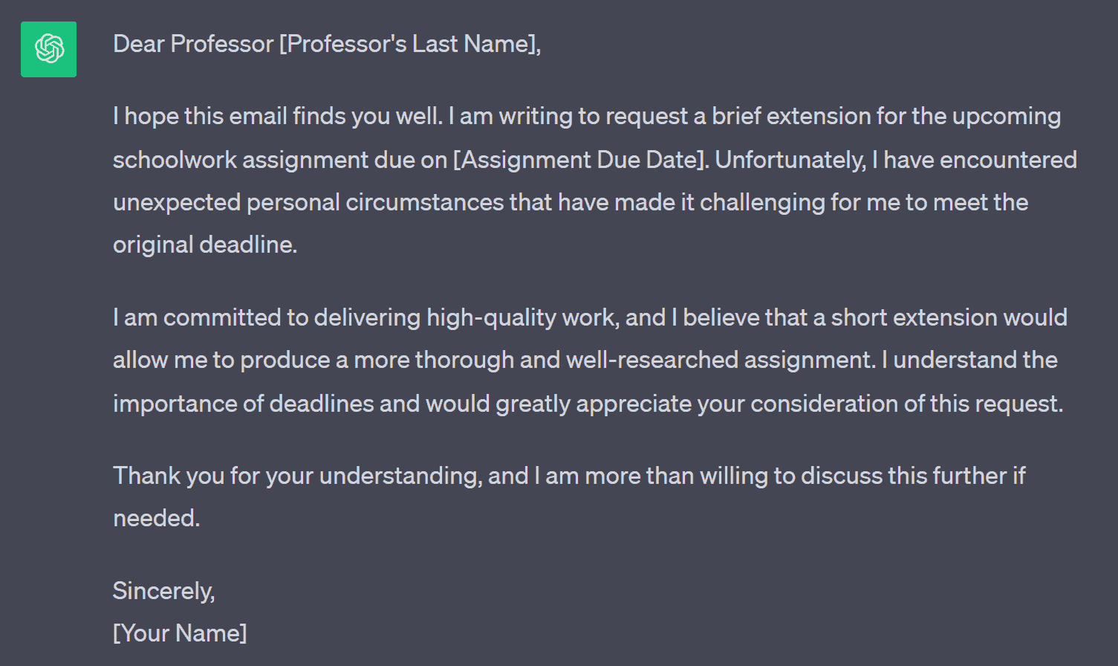Viewport: 1118px width, 666px height.
Task: Click the phrase "I hope this email finds you well"
Action: 276,116
